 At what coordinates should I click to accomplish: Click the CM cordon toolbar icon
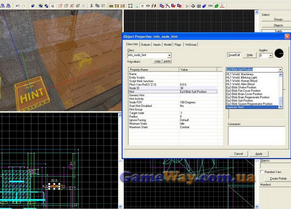pos(210,6)
